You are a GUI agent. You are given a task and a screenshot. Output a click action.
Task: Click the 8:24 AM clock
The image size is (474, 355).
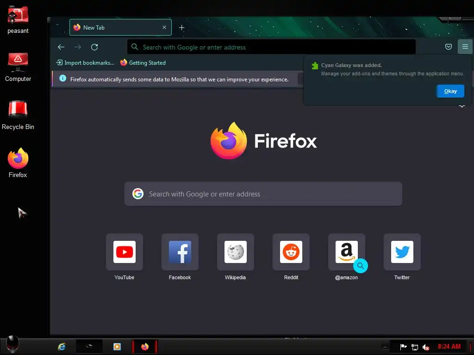tap(449, 347)
